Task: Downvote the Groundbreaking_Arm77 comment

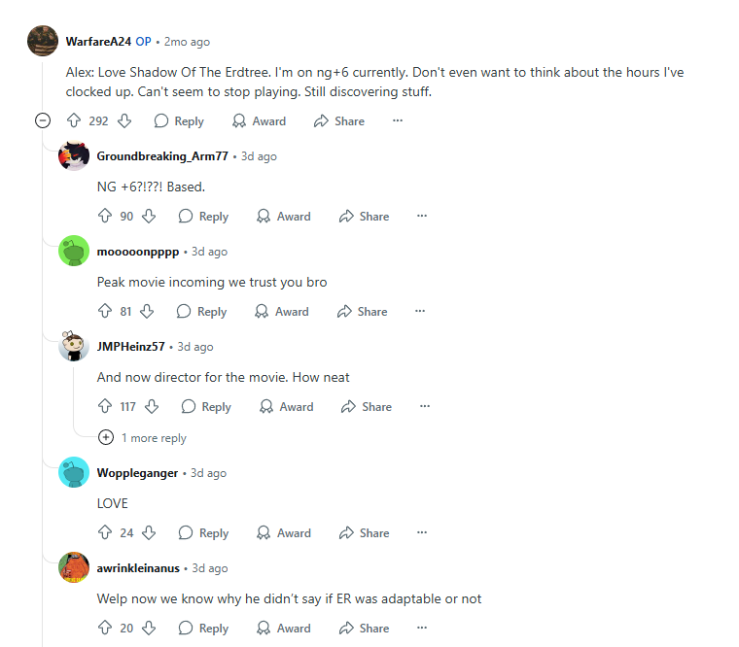Action: coord(149,216)
